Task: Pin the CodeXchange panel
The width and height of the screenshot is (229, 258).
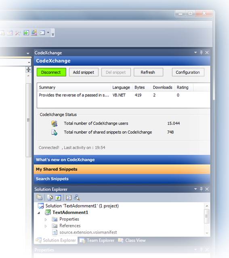Action: click(x=201, y=52)
